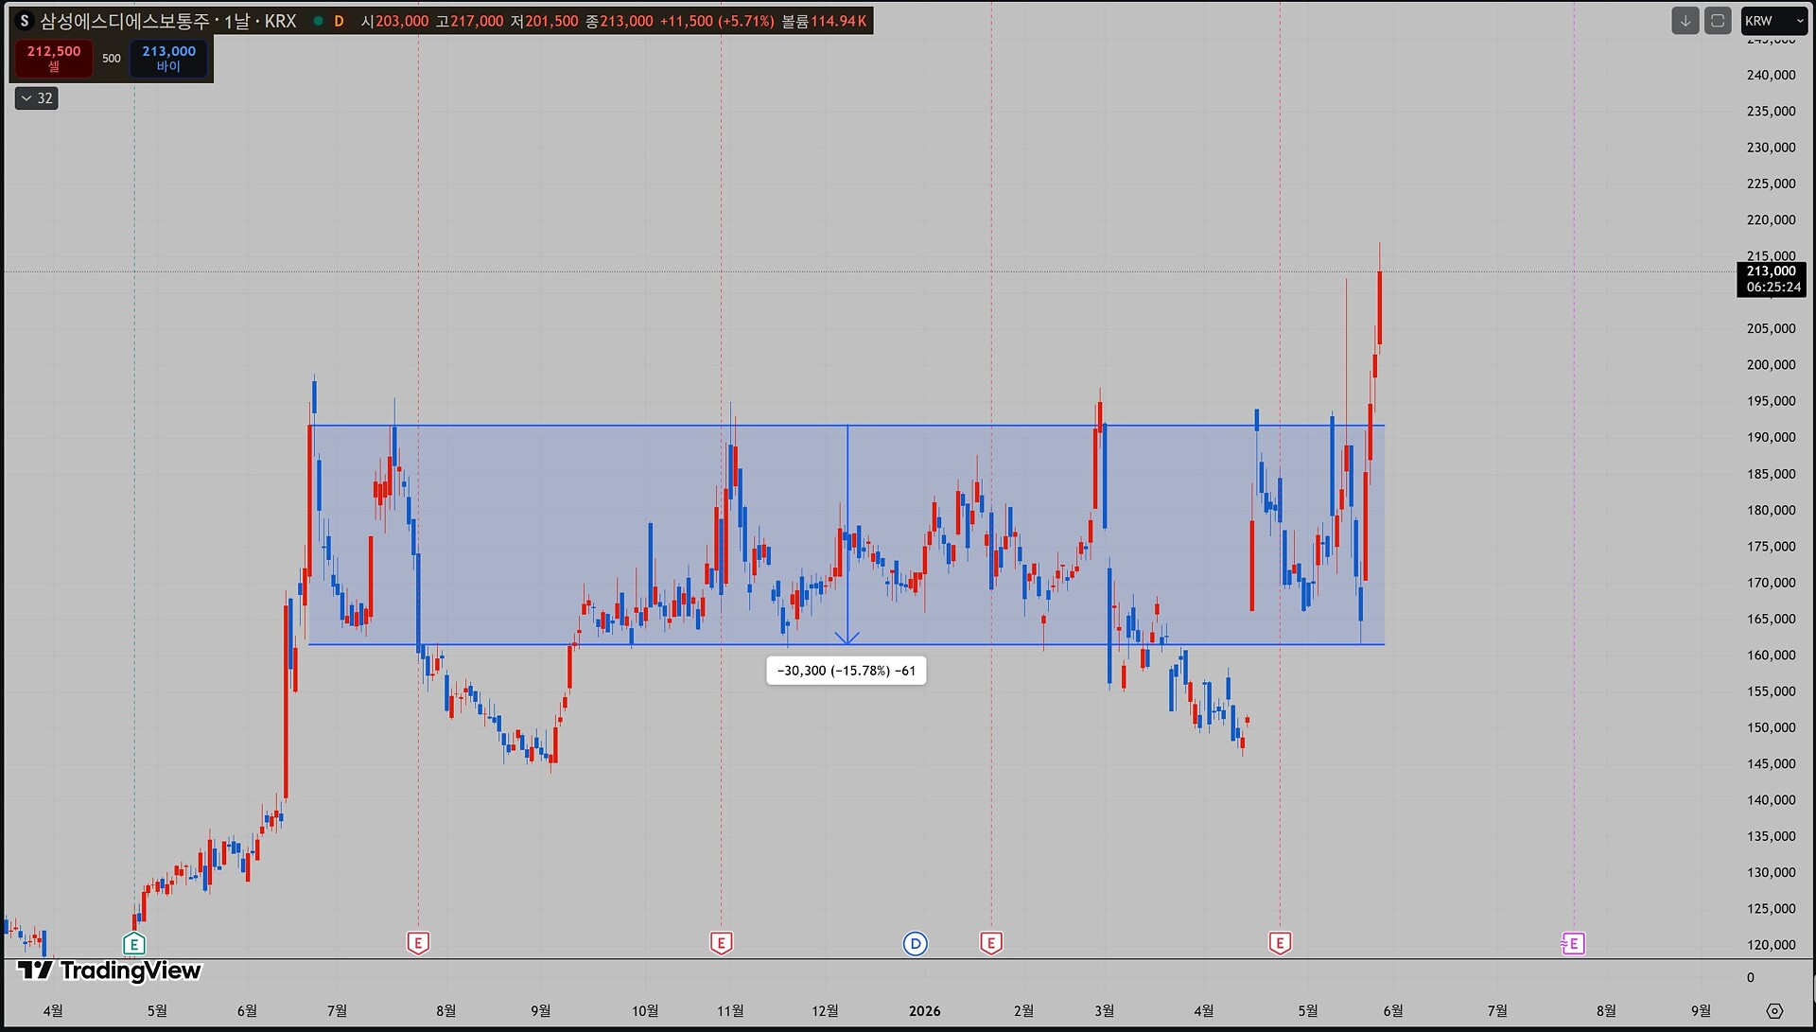This screenshot has height=1032, width=1816.
Task: Click the earnings E marker near 11월
Action: [721, 943]
